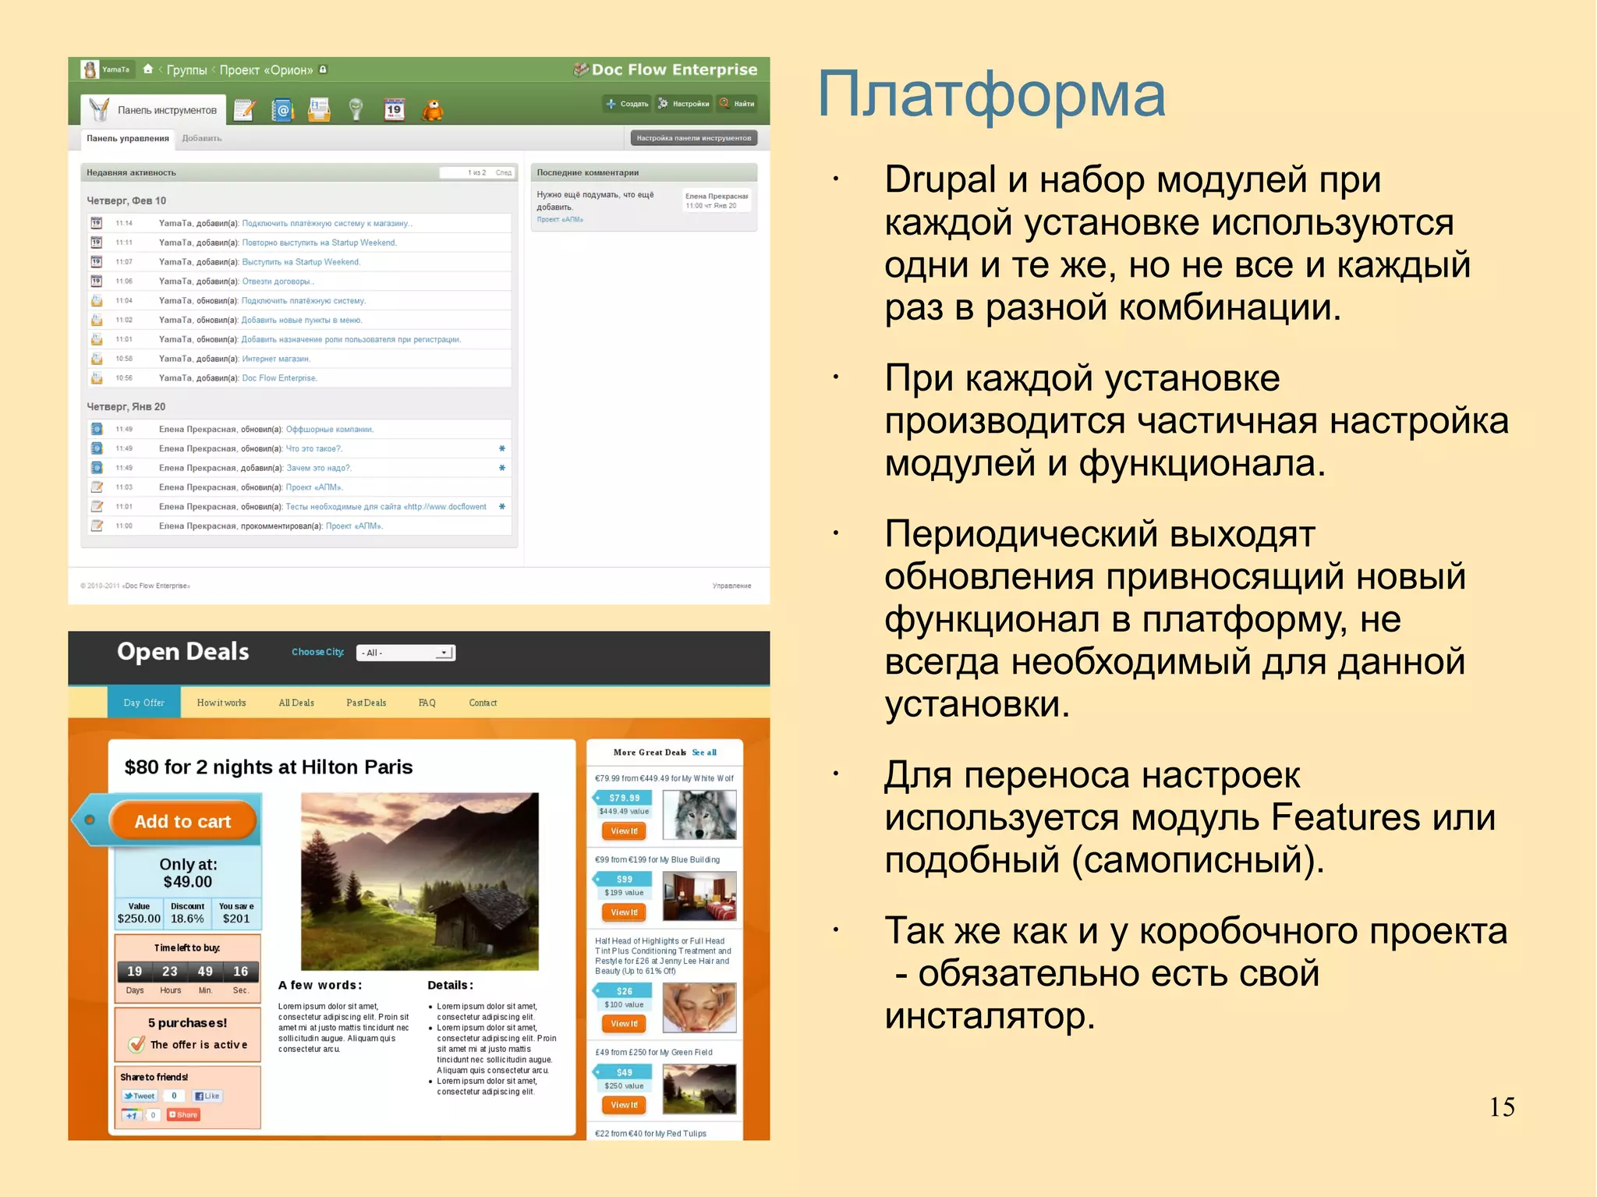Open the All Deals menu item
Viewport: 1597px width, 1197px height.
(x=296, y=703)
